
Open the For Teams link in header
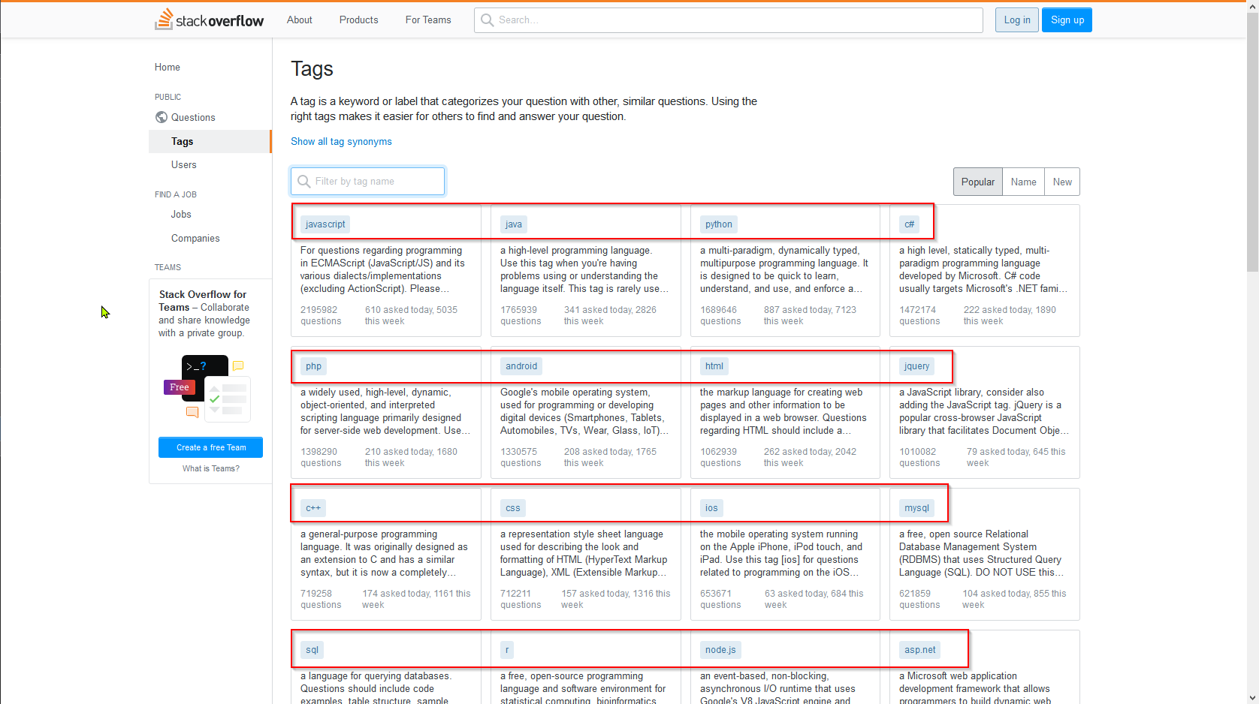(428, 20)
